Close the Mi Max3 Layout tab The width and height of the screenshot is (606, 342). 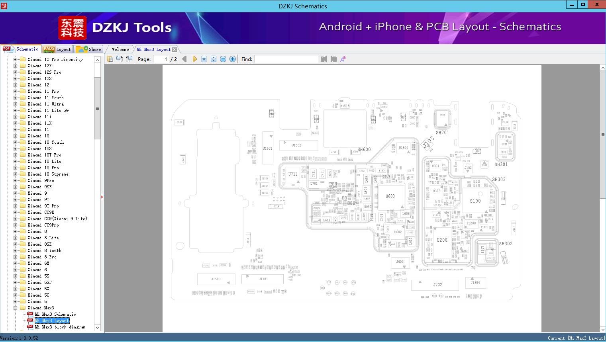coord(174,49)
